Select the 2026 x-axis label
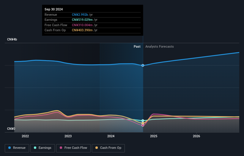The image size is (244, 156). click(x=196, y=136)
